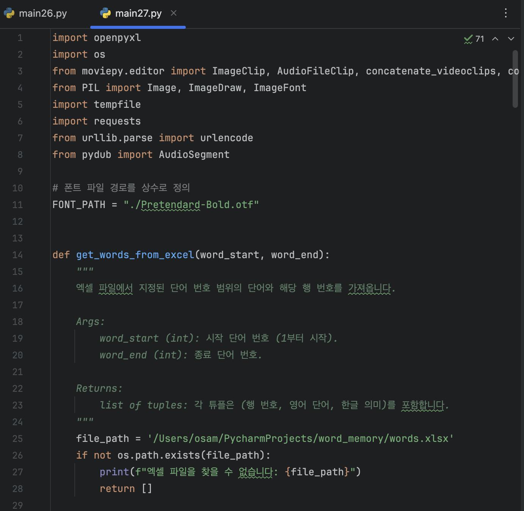Click the Pretendard-Bold.otf string literal
Screen dimensions: 524x511
[x=191, y=205]
